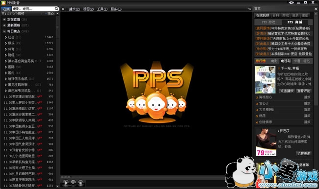Screen dimensions: 319x189
Task: Click the volume mute speaker icon
Action: [80, 183]
